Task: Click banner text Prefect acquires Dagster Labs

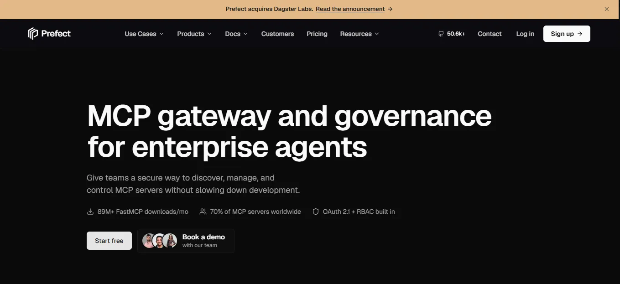Action: coord(269,9)
